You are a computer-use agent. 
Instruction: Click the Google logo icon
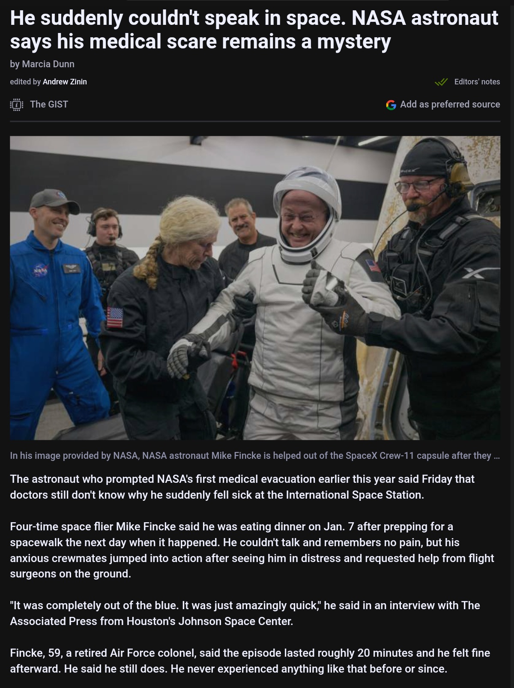point(391,105)
